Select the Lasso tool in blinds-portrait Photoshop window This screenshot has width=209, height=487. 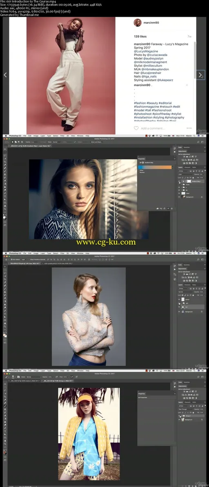click(x=5, y=155)
